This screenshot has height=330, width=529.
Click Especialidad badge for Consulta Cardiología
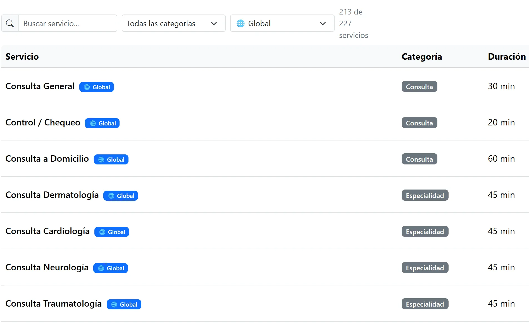pos(425,231)
